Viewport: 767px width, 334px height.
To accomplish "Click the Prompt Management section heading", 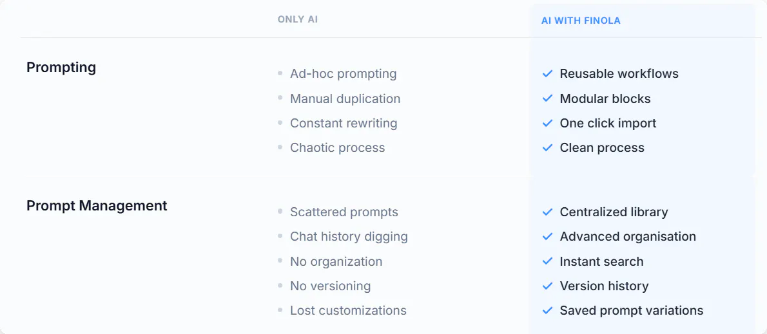I will point(97,205).
